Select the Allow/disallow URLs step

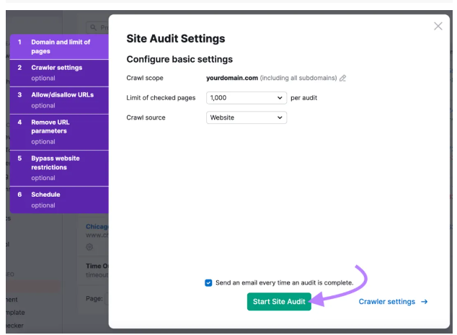(59, 101)
